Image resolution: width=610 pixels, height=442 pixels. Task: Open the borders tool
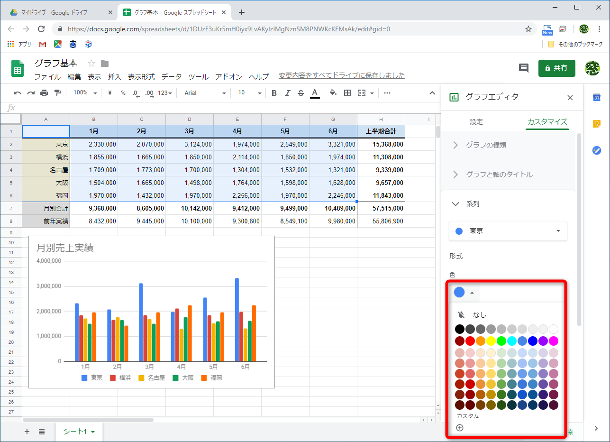[x=347, y=93]
